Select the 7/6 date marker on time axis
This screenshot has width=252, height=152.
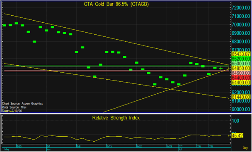click(x=199, y=146)
